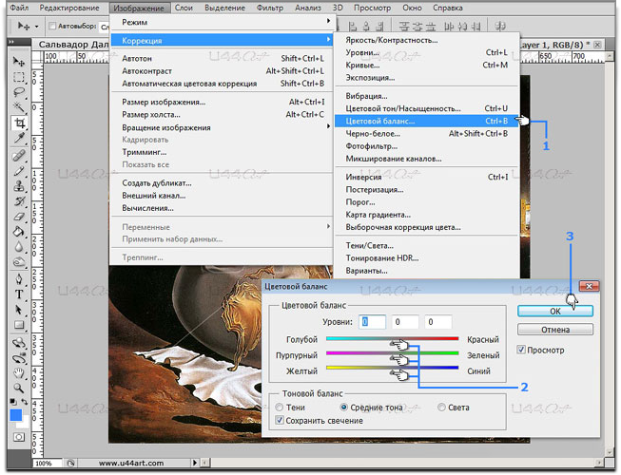
Task: Choose Размер изображения menu entry
Action: click(223, 102)
